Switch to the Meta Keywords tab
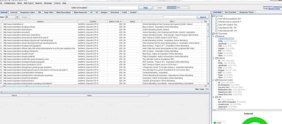The image size is (282, 124). [80, 12]
